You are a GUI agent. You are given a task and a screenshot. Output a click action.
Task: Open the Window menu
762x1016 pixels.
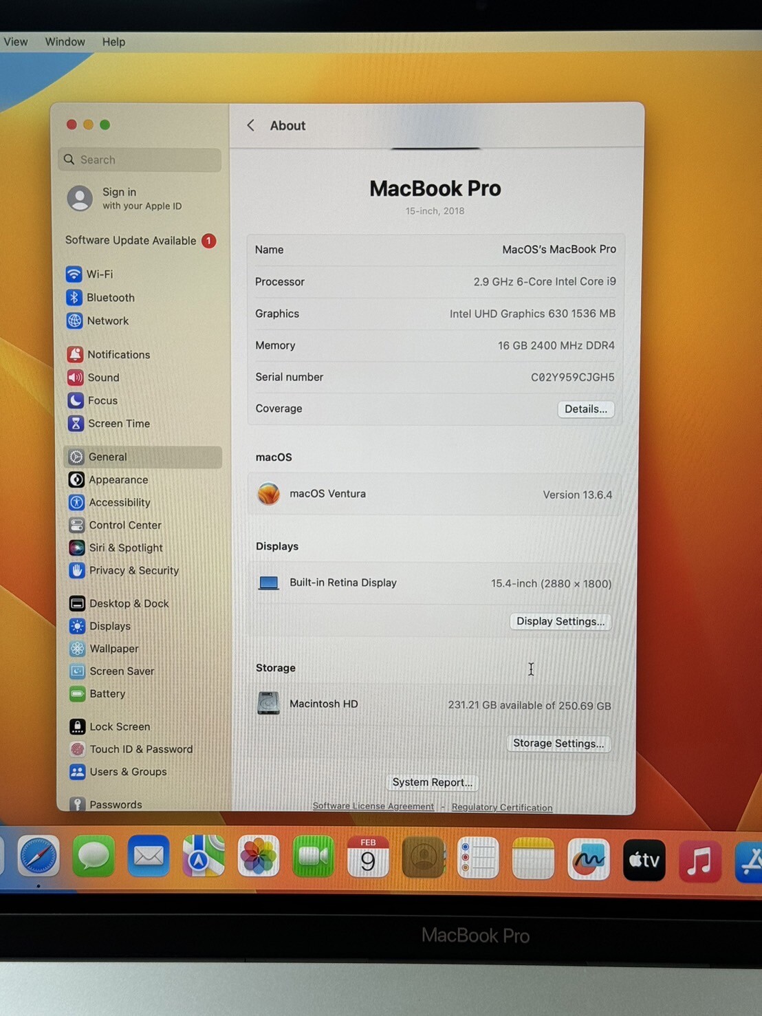[65, 42]
